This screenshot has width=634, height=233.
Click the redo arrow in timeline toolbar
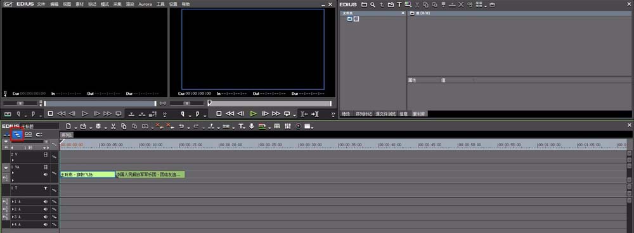[x=196, y=127]
